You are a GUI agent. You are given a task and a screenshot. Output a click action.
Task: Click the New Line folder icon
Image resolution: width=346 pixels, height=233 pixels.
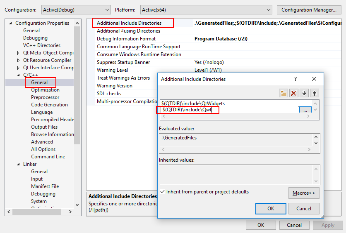coord(283,93)
